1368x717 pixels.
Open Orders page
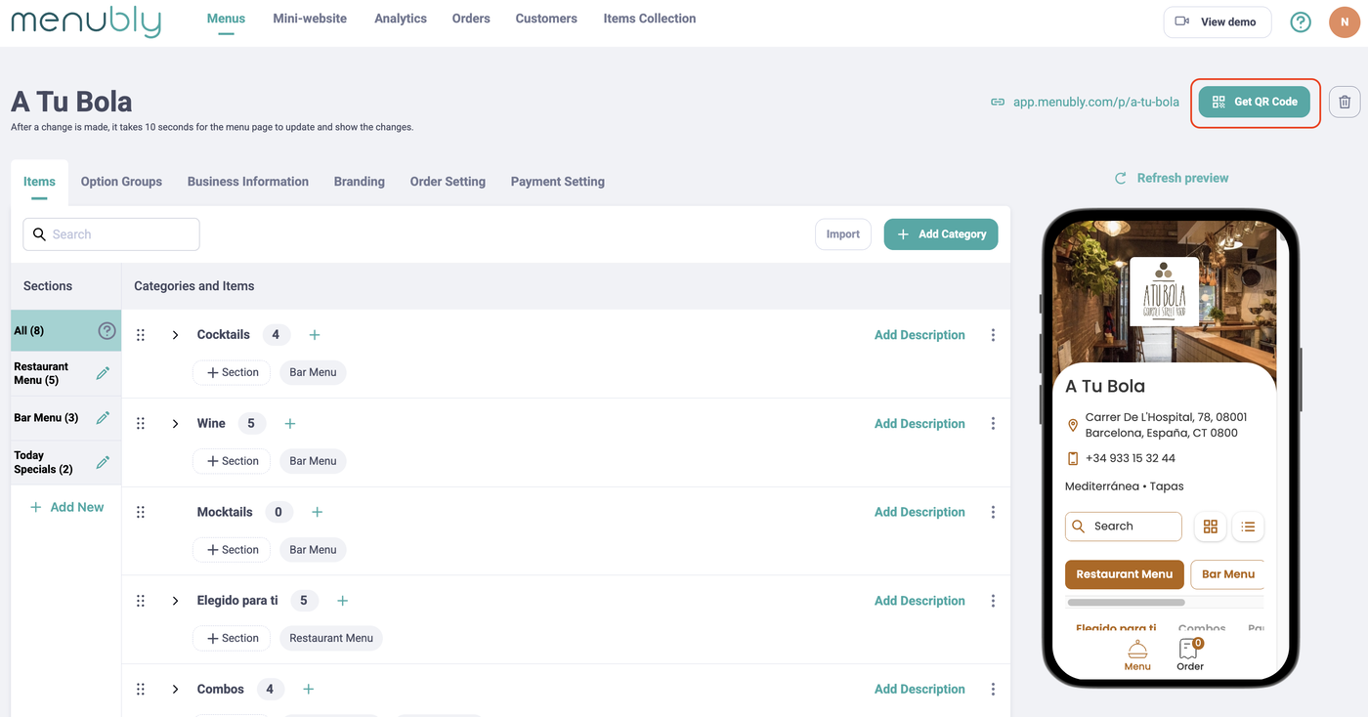point(471,19)
